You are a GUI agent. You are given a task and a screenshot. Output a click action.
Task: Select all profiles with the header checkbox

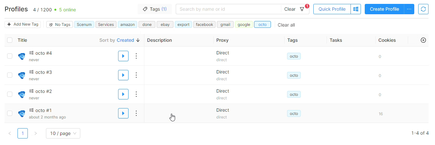(x=10, y=40)
